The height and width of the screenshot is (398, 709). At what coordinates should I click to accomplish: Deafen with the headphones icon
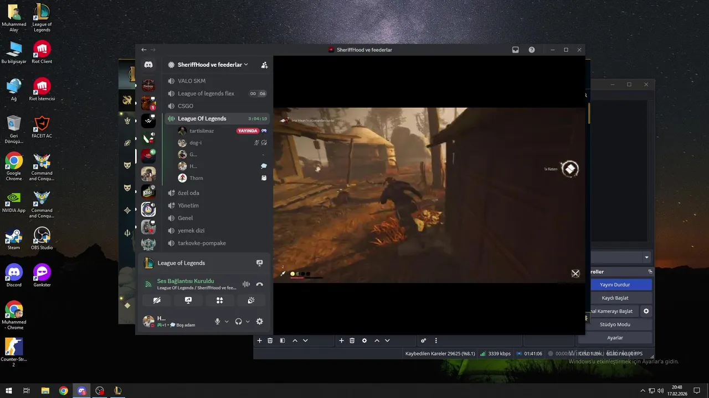pyautogui.click(x=239, y=321)
